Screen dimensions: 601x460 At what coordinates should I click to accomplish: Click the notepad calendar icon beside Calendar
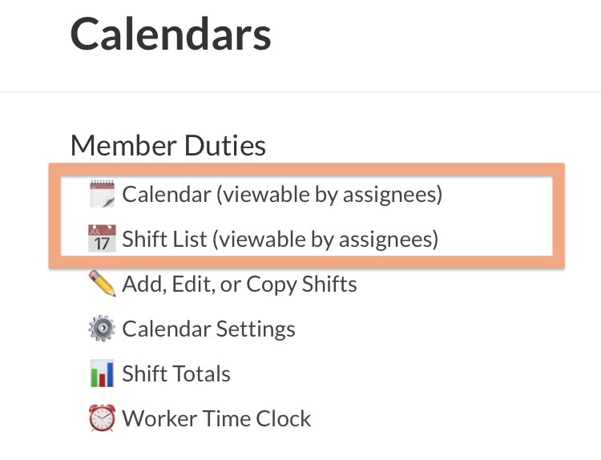point(102,195)
